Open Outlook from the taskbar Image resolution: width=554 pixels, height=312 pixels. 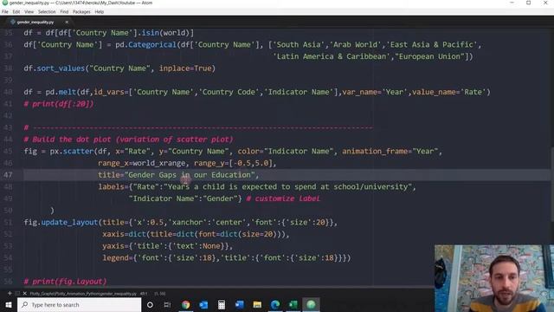tap(203, 304)
